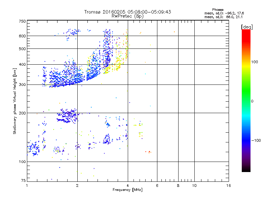The image size is (269, 202).
Task: Click the 'mean, sd,O: -96.2, 17.8' line
Action: [224, 13]
